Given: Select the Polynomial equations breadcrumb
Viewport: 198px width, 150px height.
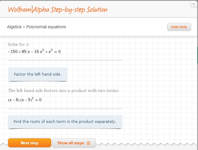Looking at the screenshot, I should [46, 27].
